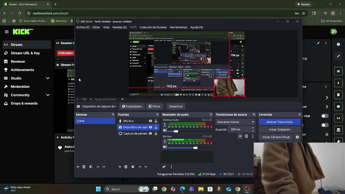The image size is (345, 194).
Task: Click Desactivar source button
Action: (176, 106)
